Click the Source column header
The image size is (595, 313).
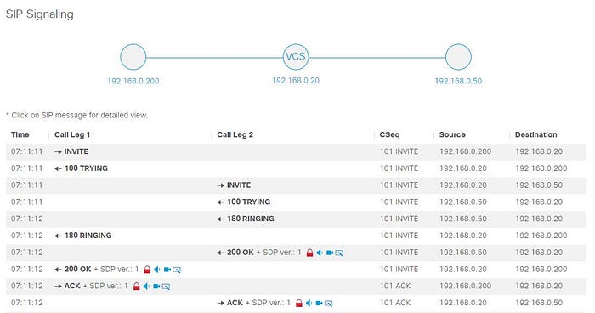[452, 135]
